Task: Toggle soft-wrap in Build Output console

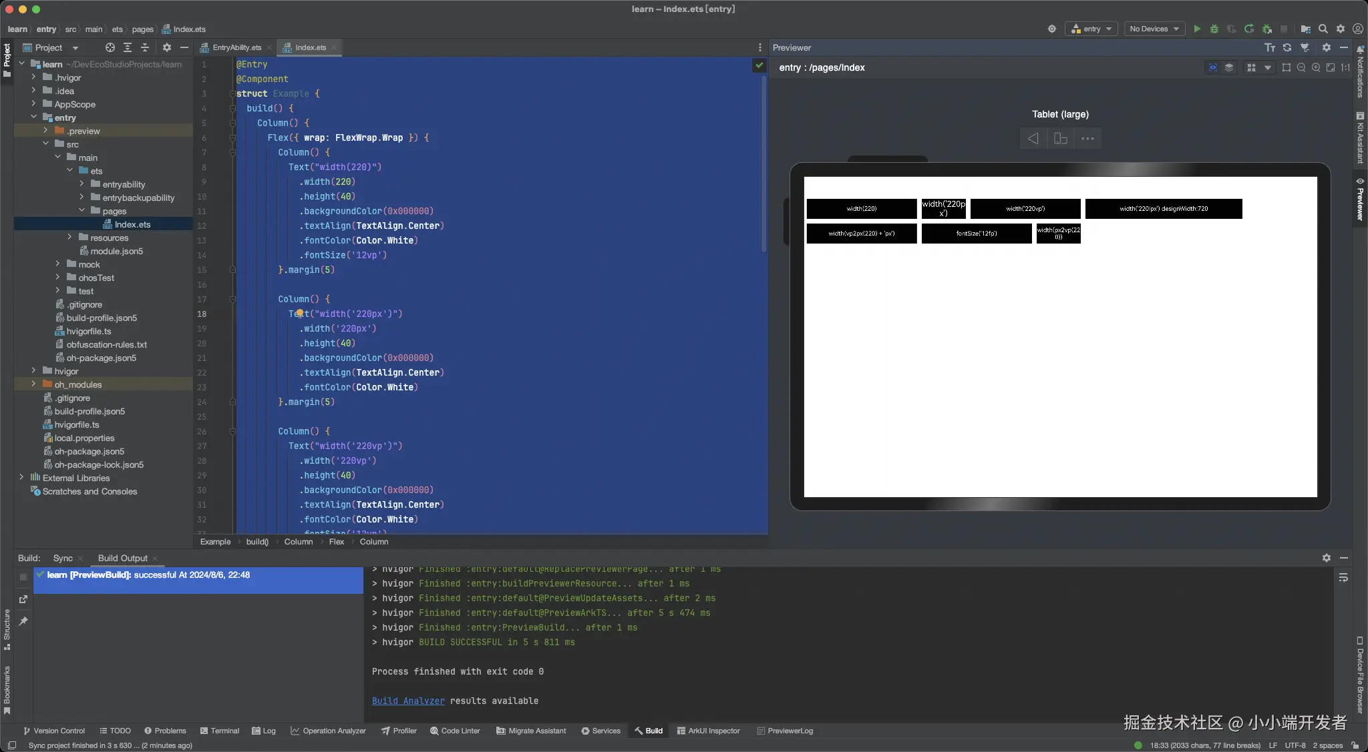Action: coord(1343,577)
